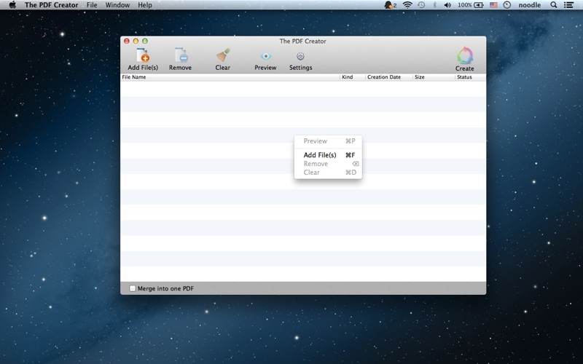Select Clear in the context menu
The image size is (583, 364).
[x=328, y=173]
